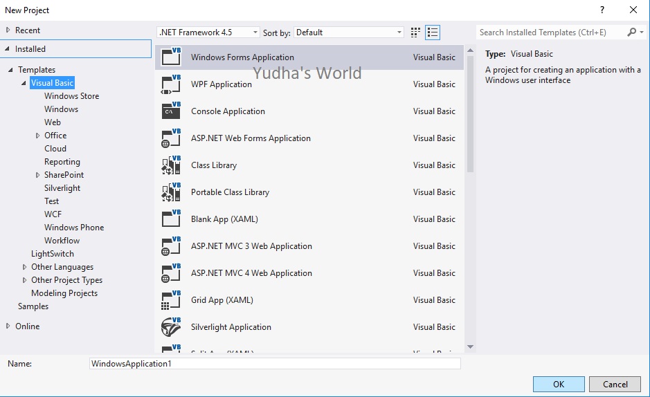The width and height of the screenshot is (650, 397).
Task: Select ASP.NET MVC 4 Web Application name
Action: pyautogui.click(x=251, y=273)
